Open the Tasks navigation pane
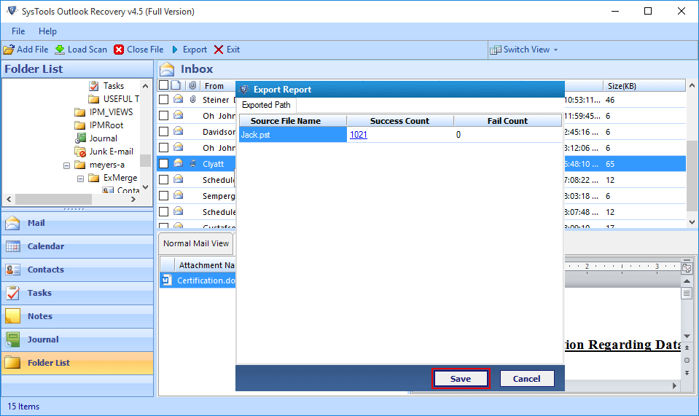The width and height of the screenshot is (699, 416). coord(77,293)
